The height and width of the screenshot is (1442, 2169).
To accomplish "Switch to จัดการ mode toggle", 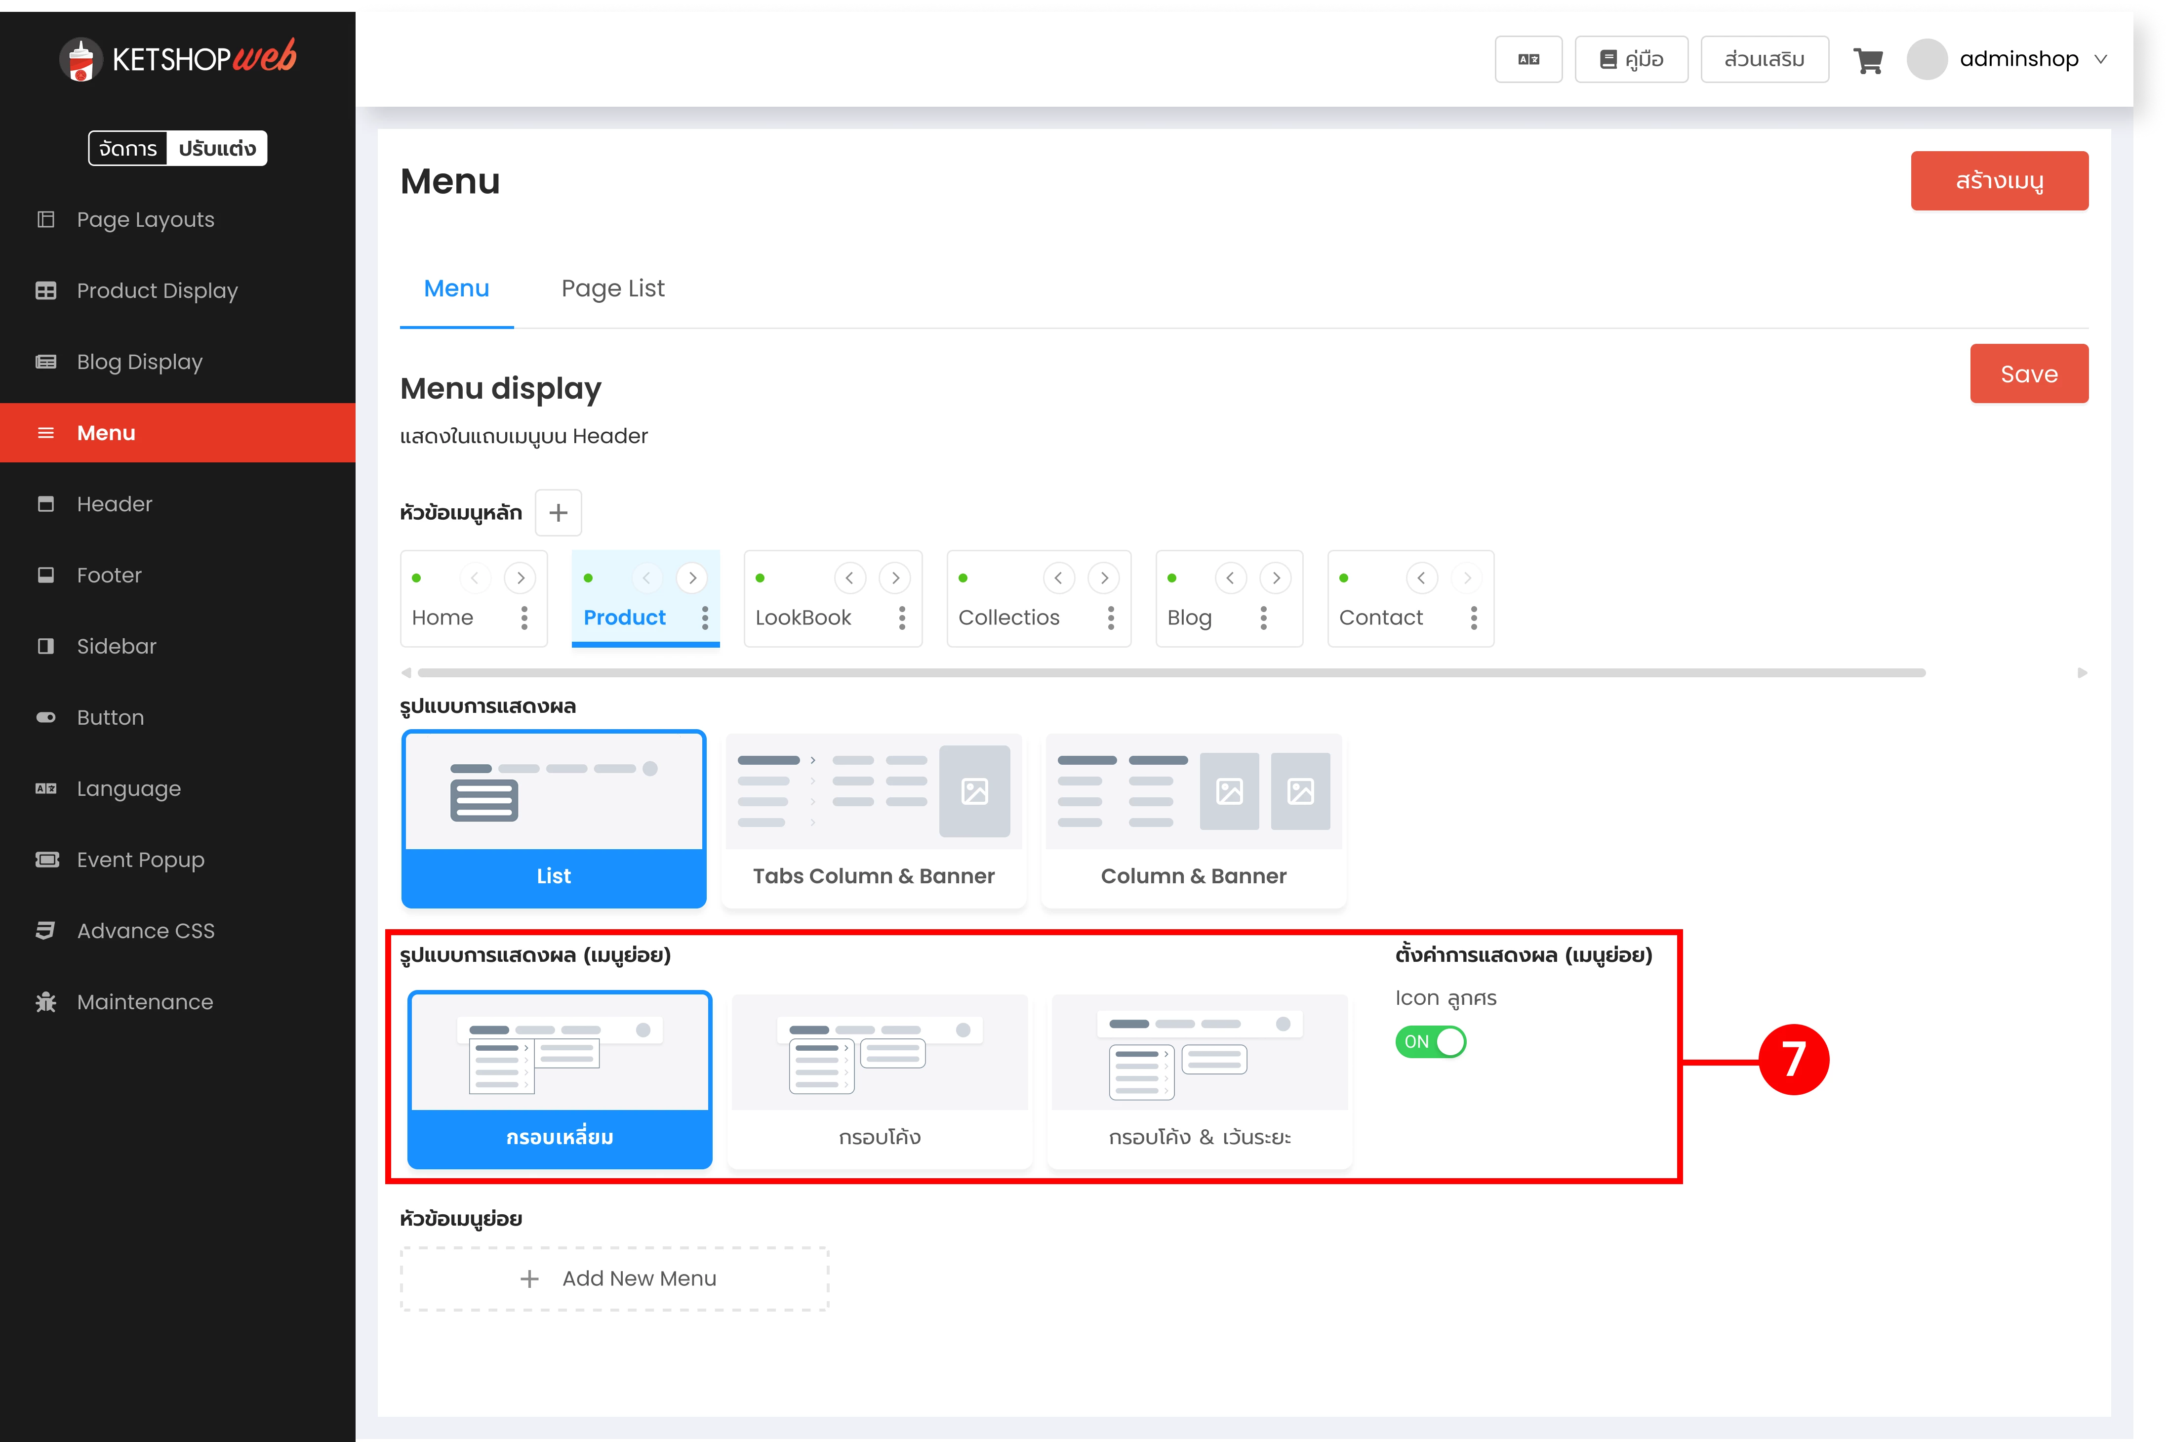I will [x=128, y=149].
